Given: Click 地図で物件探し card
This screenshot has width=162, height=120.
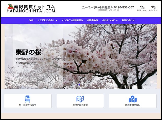Looking at the screenshot, I should point(133,101).
